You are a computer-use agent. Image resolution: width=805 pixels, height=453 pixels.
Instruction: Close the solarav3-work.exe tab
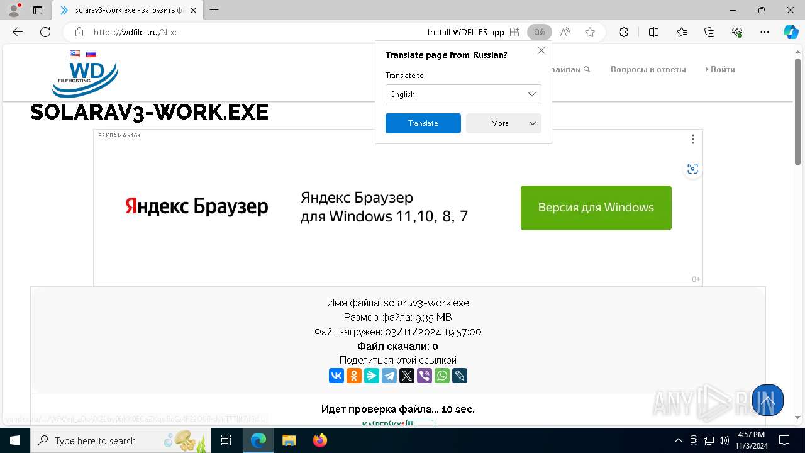pos(193,10)
